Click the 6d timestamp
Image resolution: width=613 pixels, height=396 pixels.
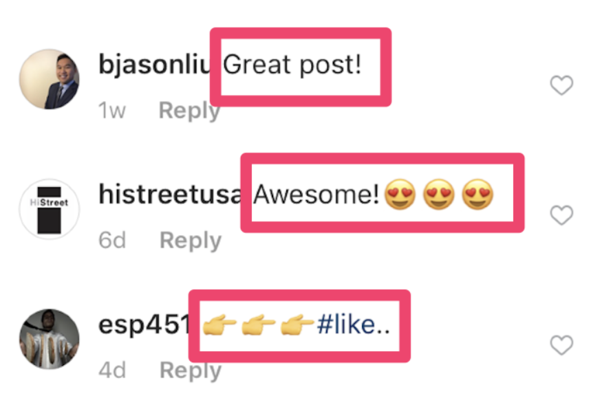[112, 241]
